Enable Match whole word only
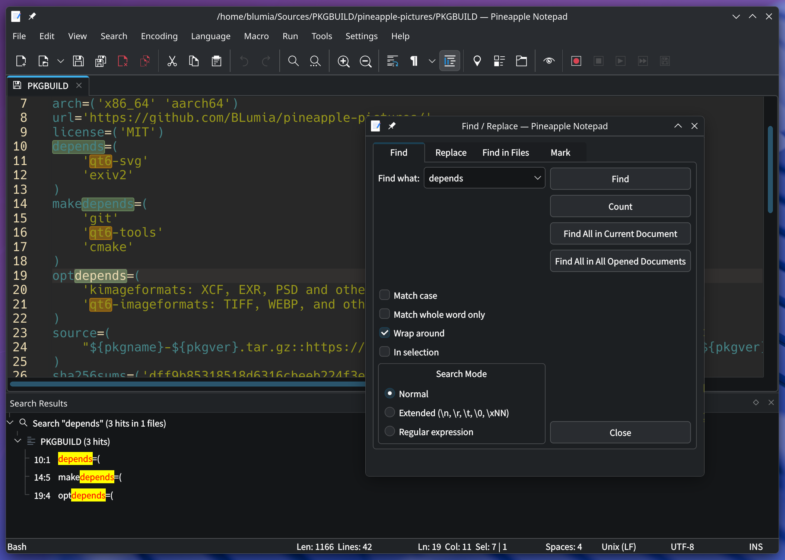 click(x=385, y=314)
